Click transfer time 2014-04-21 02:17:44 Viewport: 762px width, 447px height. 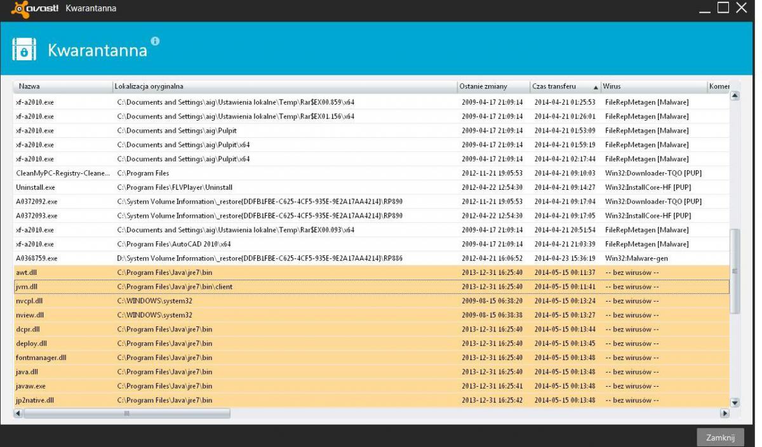coord(565,159)
